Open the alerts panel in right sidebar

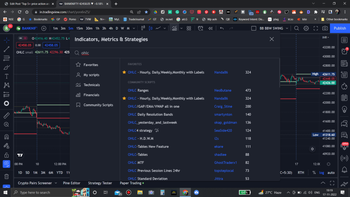pyautogui.click(x=345, y=52)
